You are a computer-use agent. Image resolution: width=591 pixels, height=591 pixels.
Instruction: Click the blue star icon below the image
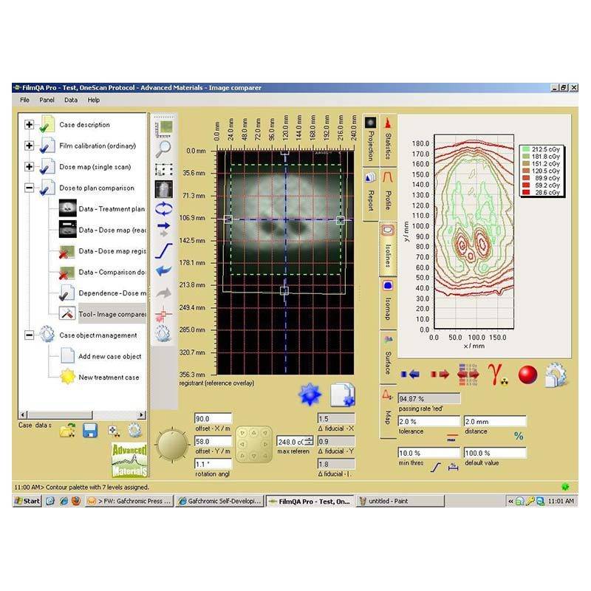coord(310,394)
